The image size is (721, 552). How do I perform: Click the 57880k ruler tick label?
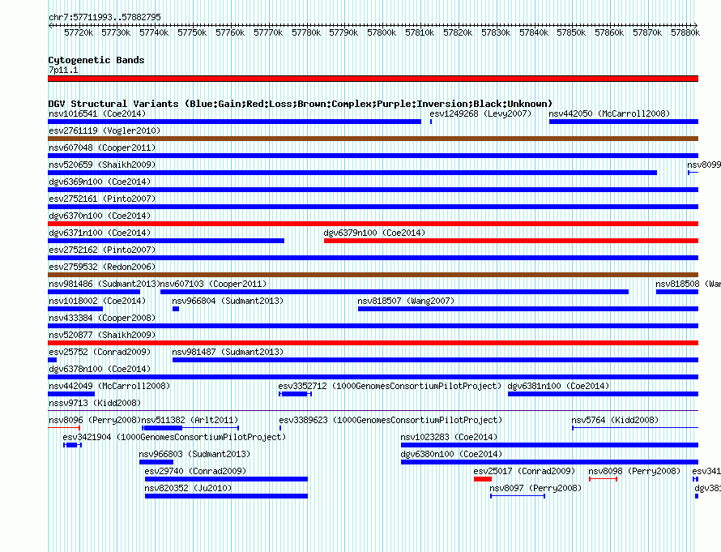point(685,32)
